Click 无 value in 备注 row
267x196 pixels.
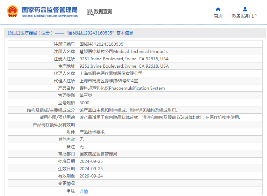pyautogui.click(x=81, y=146)
